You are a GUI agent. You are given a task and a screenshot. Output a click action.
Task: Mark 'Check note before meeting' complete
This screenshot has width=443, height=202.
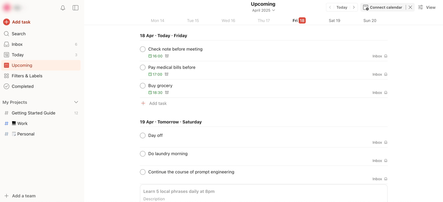click(x=143, y=49)
